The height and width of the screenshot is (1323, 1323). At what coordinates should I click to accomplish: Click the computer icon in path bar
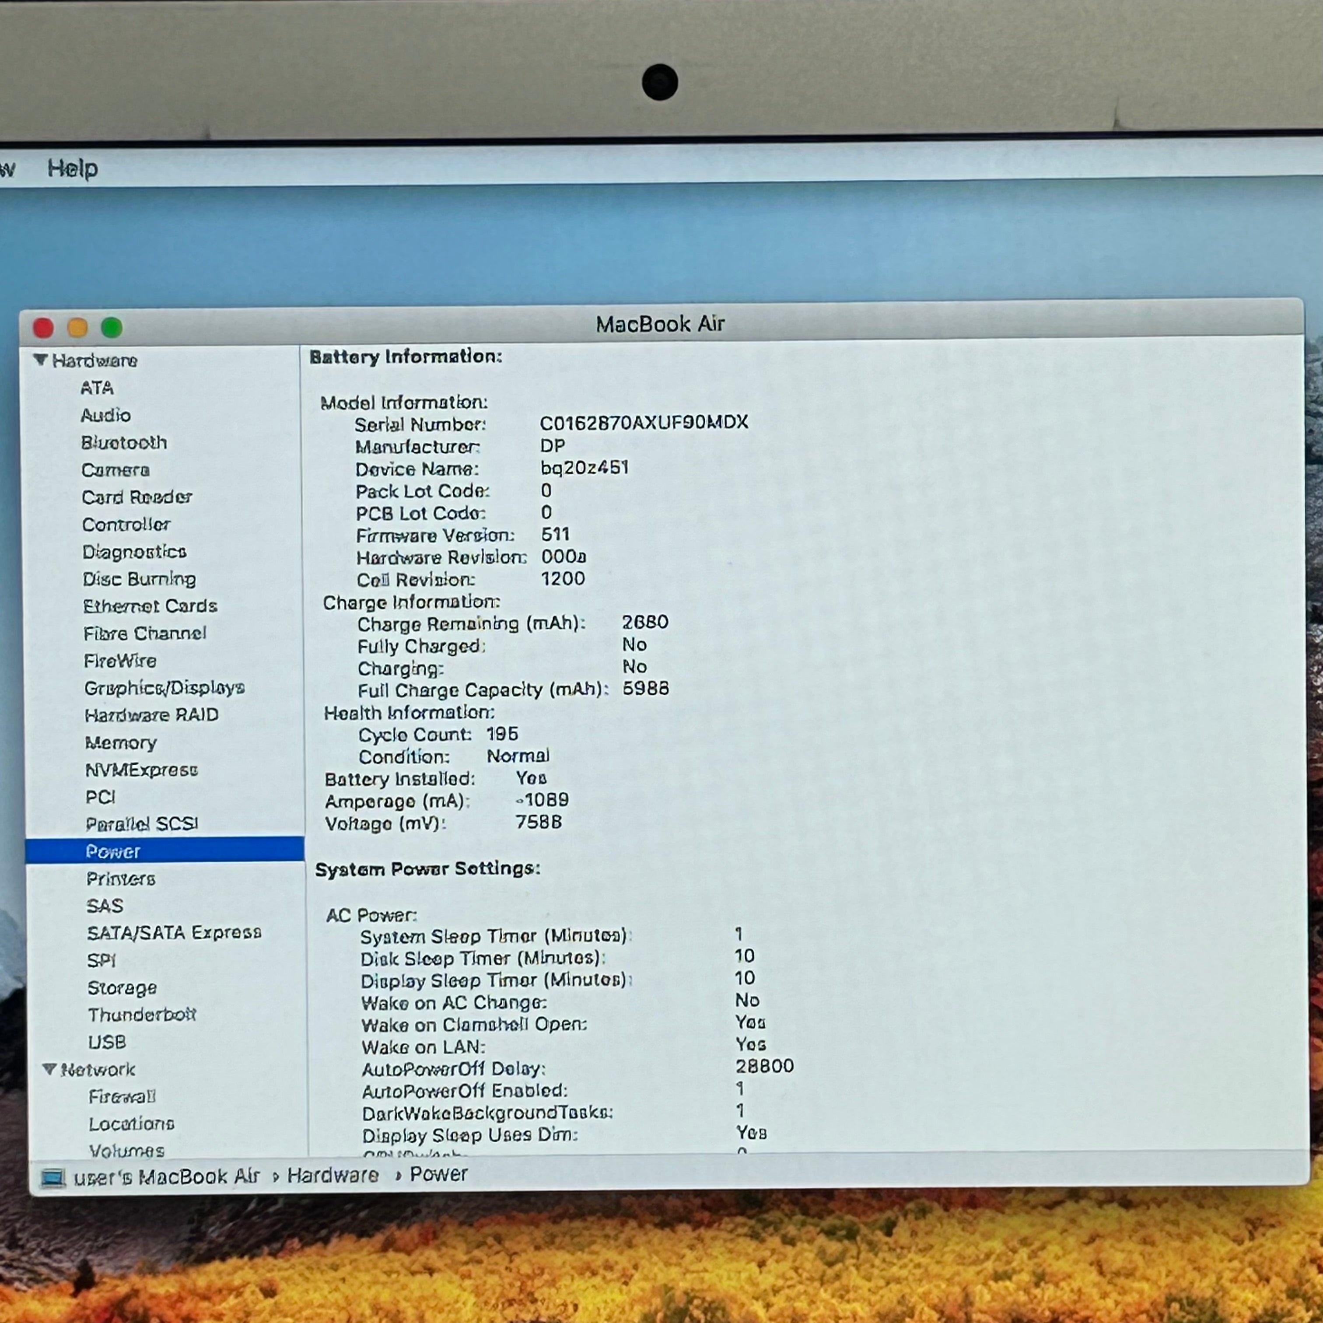coord(53,1178)
